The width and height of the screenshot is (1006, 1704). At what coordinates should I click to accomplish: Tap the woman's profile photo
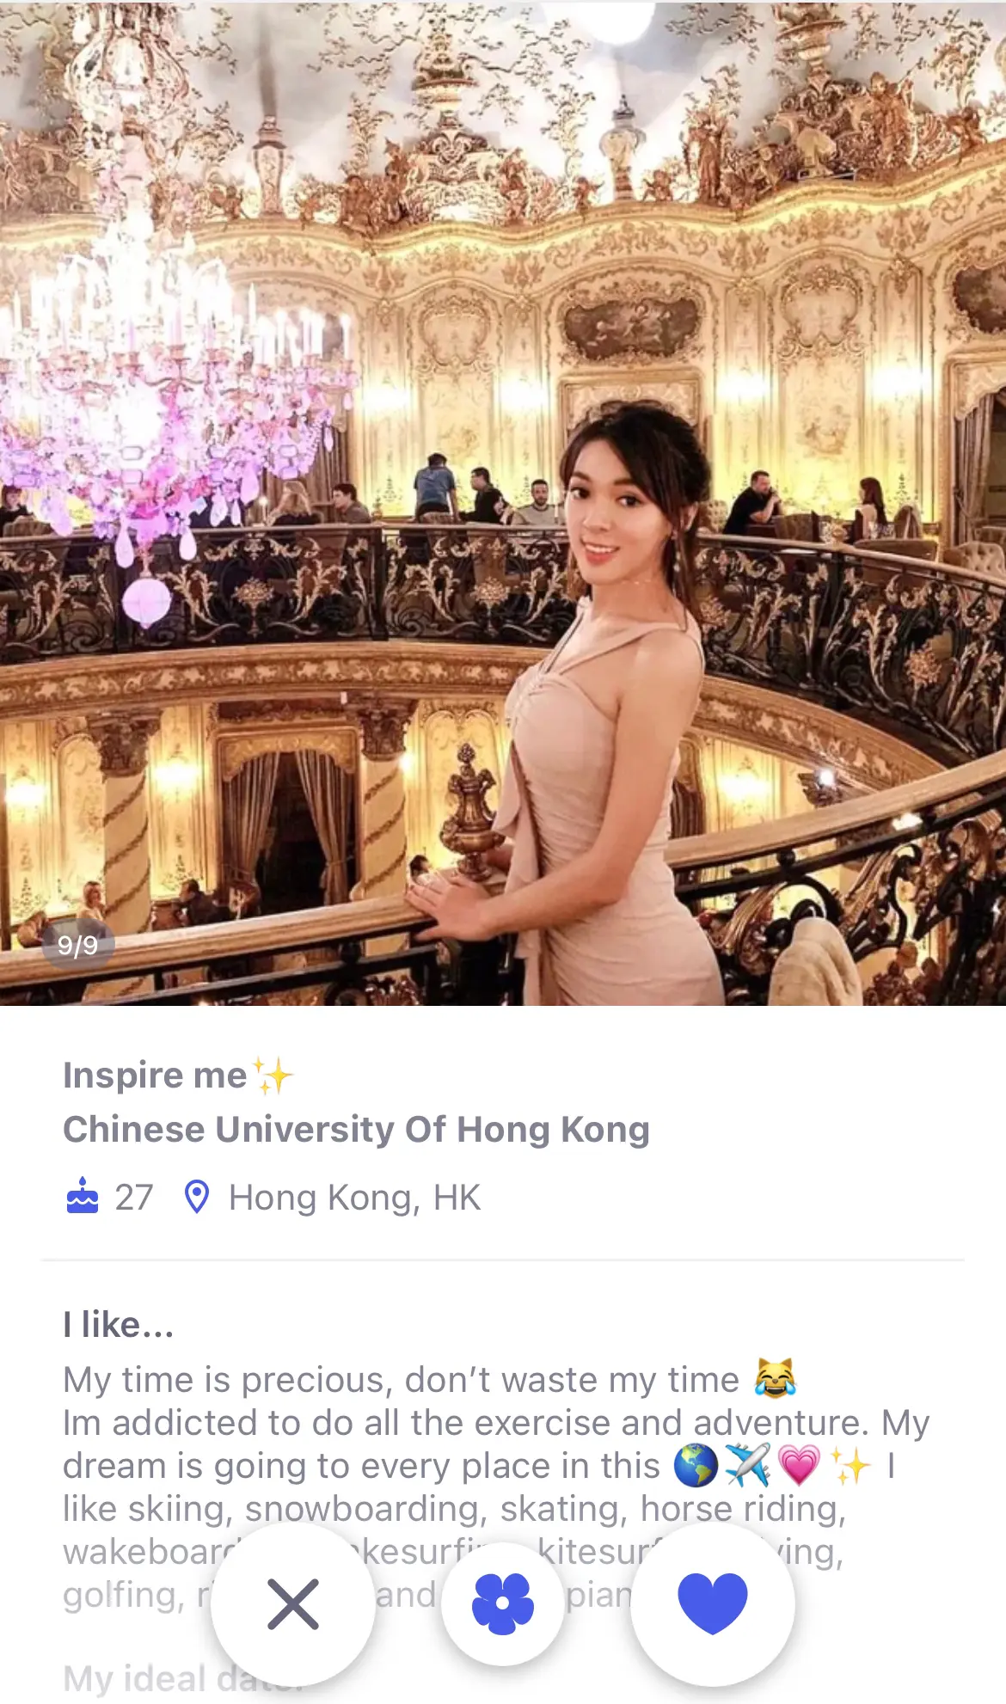point(503,503)
